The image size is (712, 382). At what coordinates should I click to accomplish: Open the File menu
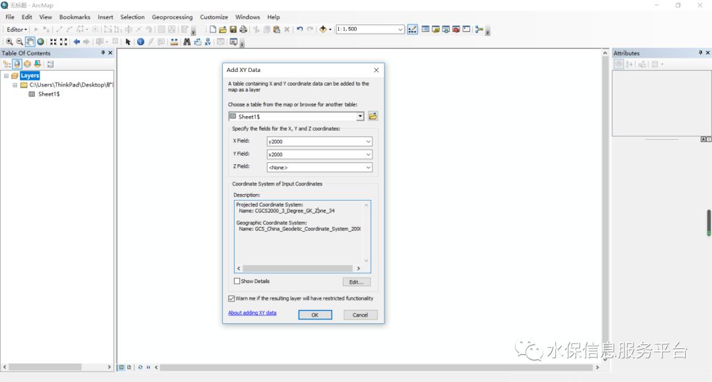tap(10, 16)
